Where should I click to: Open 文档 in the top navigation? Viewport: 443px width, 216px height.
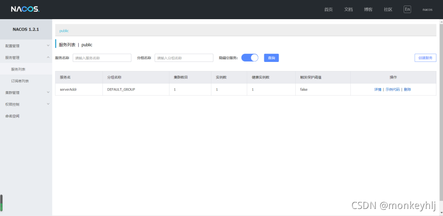pos(348,10)
